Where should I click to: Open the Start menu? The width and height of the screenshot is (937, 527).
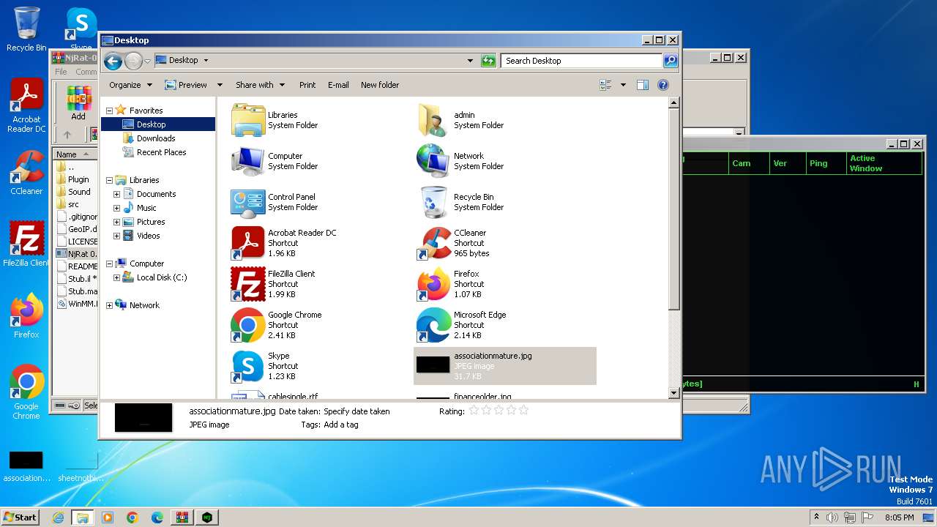pos(20,517)
